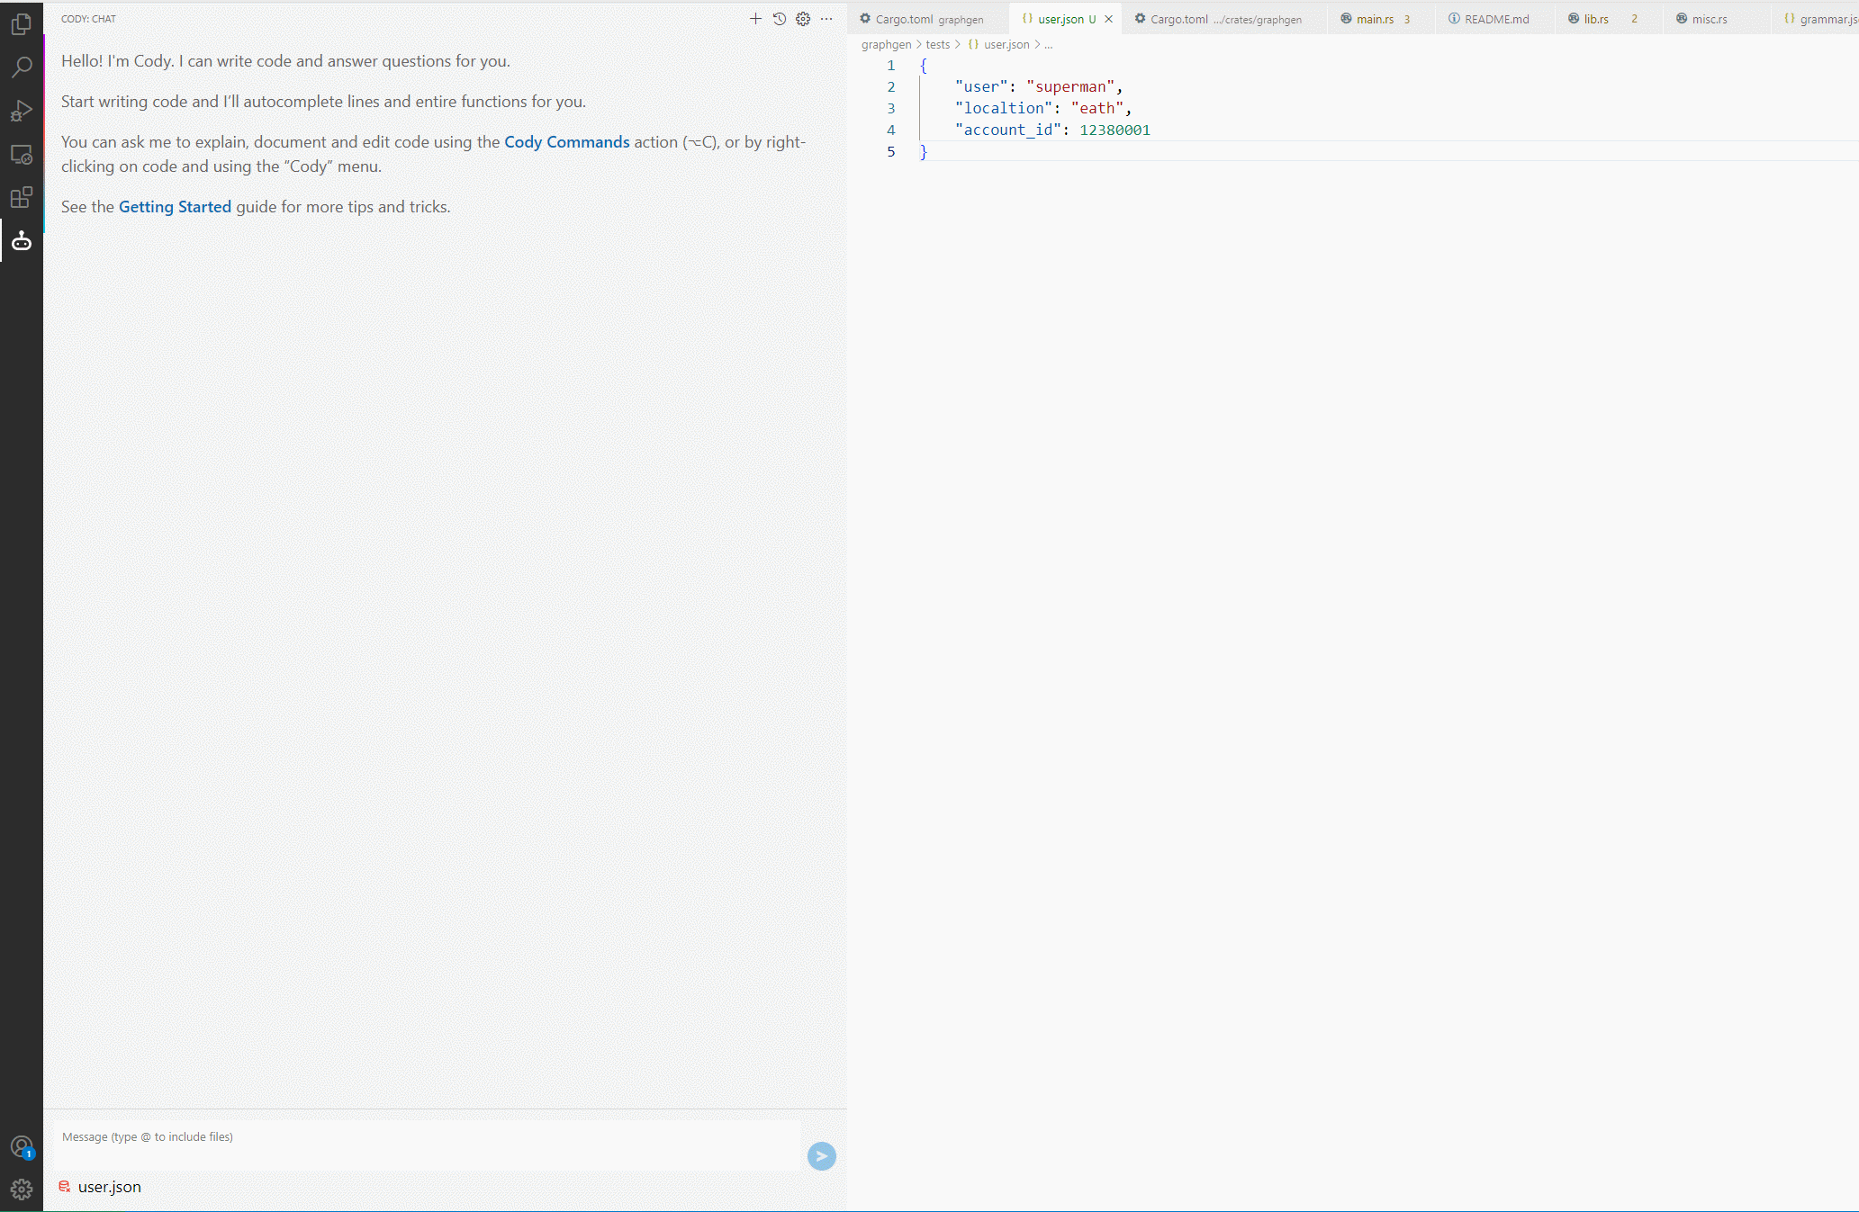Open Cody chat history
The image size is (1859, 1212).
tap(780, 19)
